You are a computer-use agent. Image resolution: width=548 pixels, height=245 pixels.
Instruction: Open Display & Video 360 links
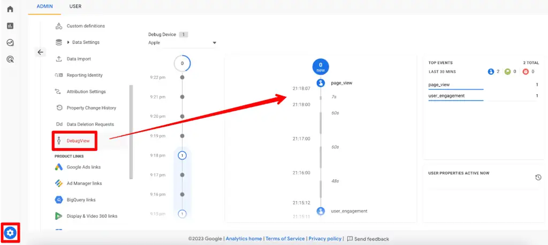coord(92,216)
